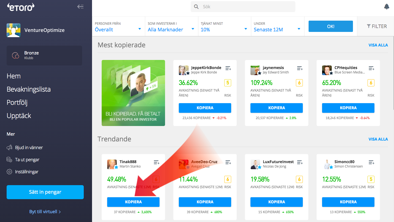The image size is (394, 222).
Task: Add jaynemesis to watchlist icon
Action: (299, 68)
